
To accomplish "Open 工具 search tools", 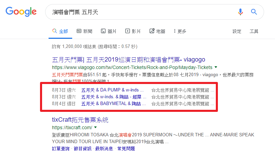I will coord(254,31).
